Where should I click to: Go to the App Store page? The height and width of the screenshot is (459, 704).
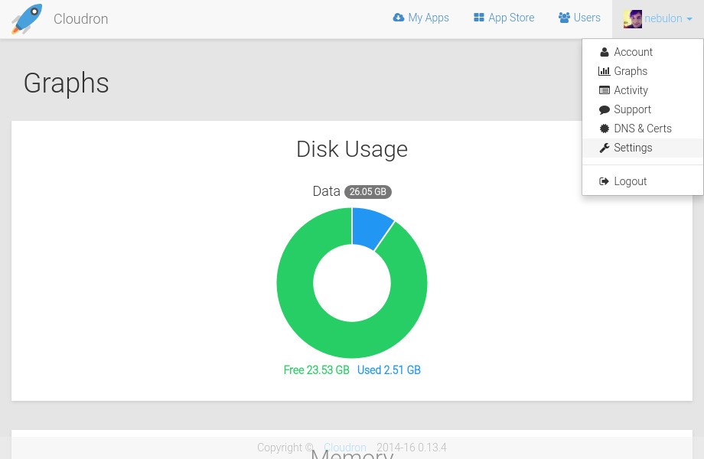tap(504, 18)
